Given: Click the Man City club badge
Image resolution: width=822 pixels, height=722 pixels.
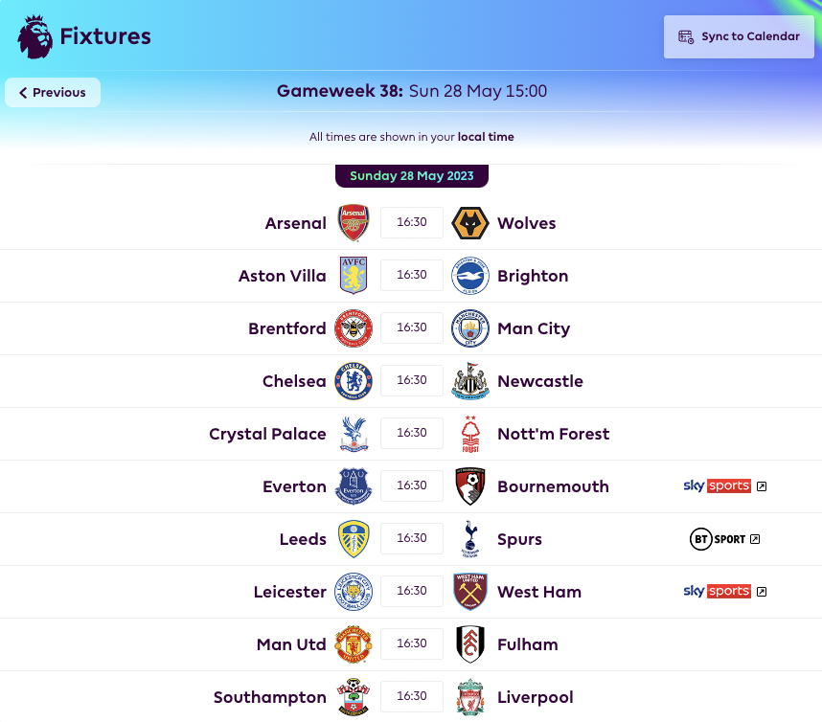Looking at the screenshot, I should coord(470,328).
